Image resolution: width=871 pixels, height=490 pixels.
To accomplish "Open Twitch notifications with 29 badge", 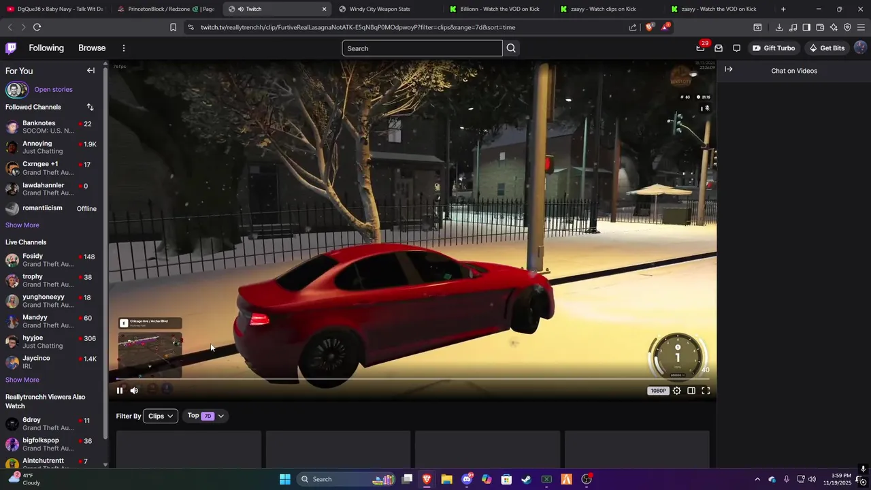I will [x=701, y=48].
